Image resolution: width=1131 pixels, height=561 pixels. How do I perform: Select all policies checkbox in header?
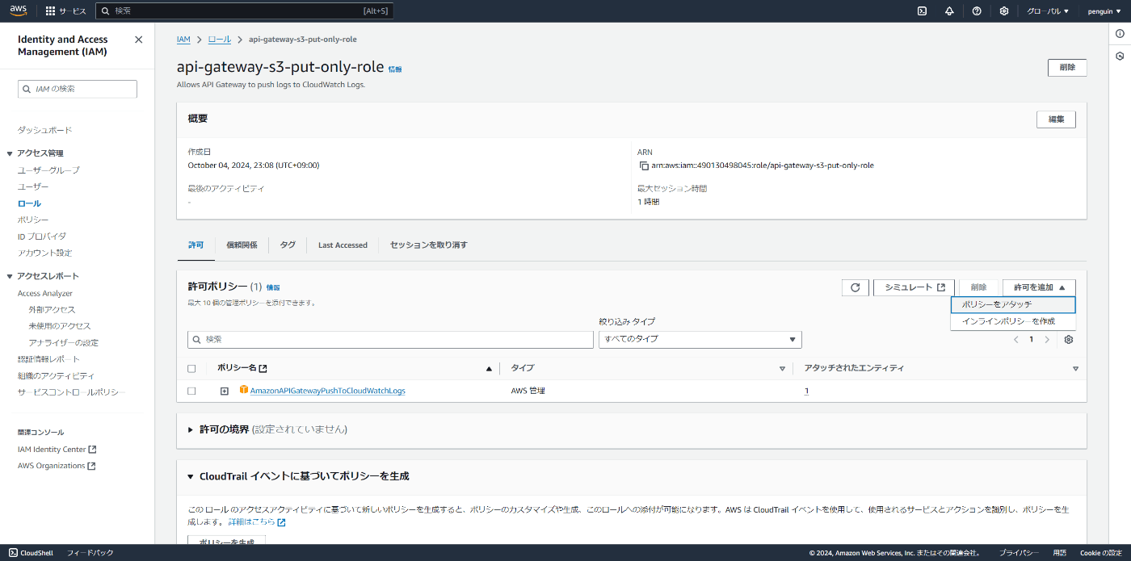pos(191,369)
